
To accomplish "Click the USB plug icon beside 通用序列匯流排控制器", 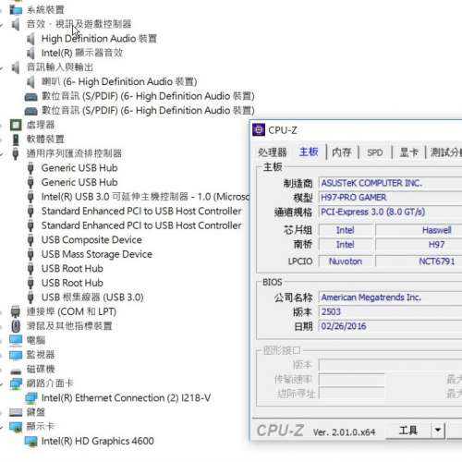I will coord(16,153).
